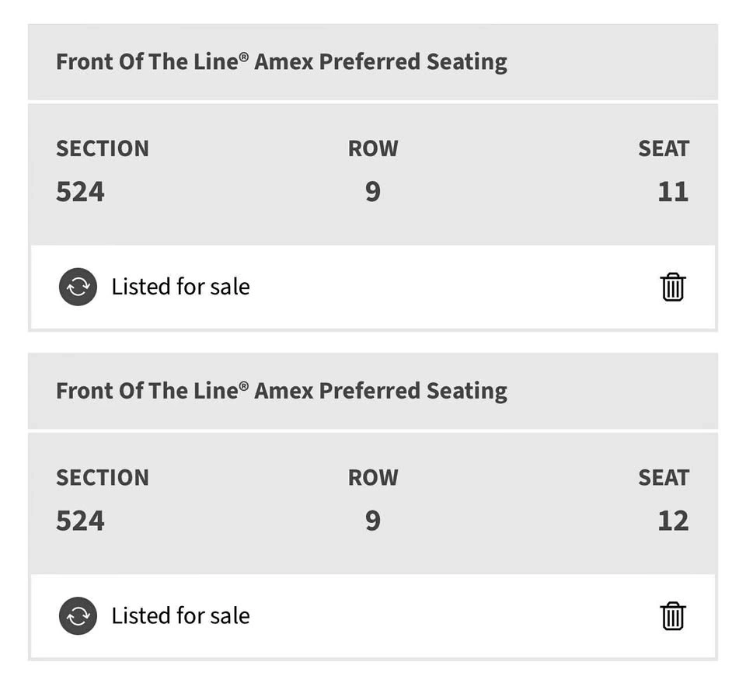Click row number 9 on seat 11 ticket
This screenshot has height=690, width=746.
(x=373, y=191)
